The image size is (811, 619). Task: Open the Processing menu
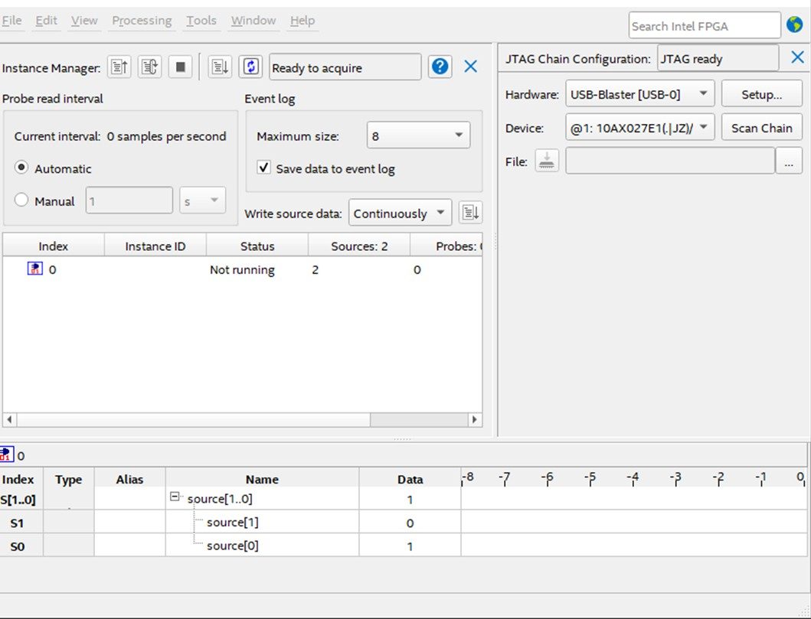142,21
